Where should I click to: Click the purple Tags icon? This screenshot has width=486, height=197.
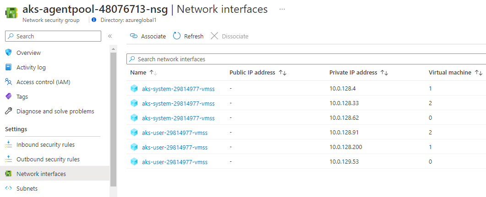click(x=8, y=96)
